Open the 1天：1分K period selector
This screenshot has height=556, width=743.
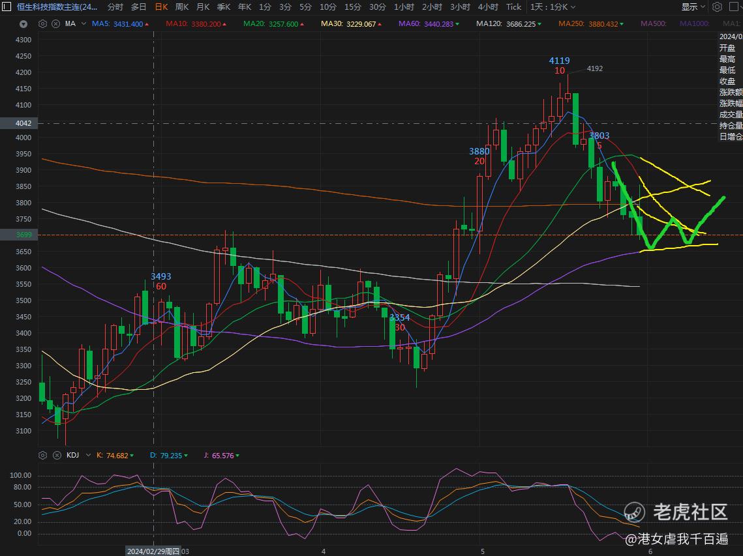click(553, 7)
